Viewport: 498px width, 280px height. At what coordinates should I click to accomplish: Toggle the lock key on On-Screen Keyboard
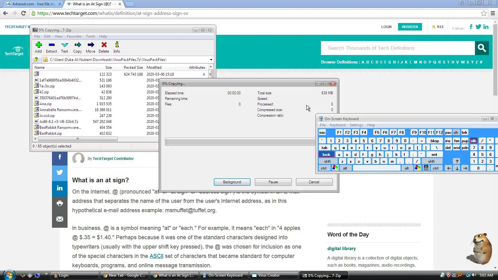pos(326,154)
